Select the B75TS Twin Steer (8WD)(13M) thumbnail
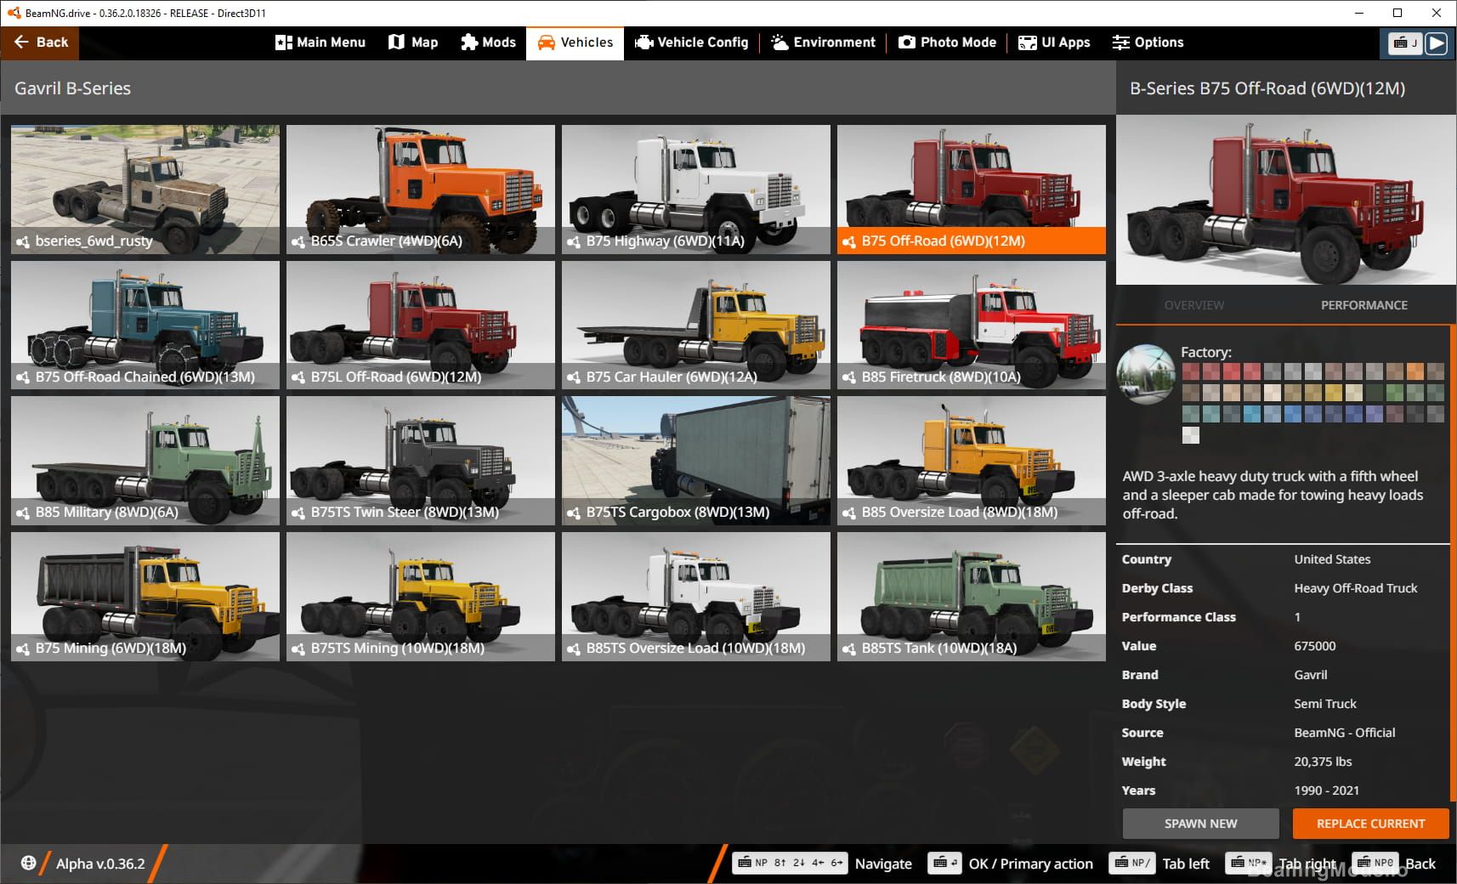1457x884 pixels. click(421, 461)
